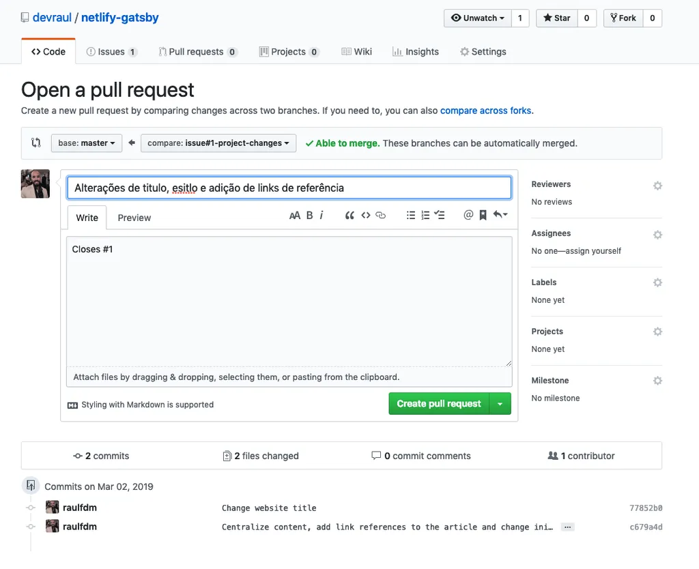The image size is (699, 569).
Task: Open the Code tab
Action: click(48, 52)
